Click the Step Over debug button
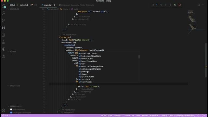208x117 pixels. (161, 5)
